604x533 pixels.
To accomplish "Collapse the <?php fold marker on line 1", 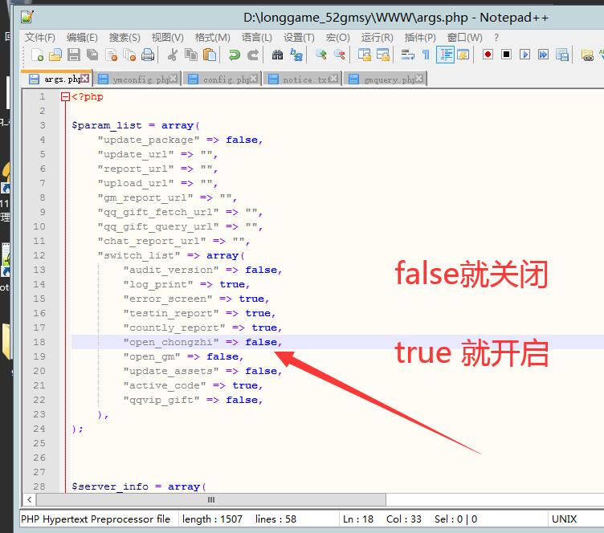I will [65, 97].
